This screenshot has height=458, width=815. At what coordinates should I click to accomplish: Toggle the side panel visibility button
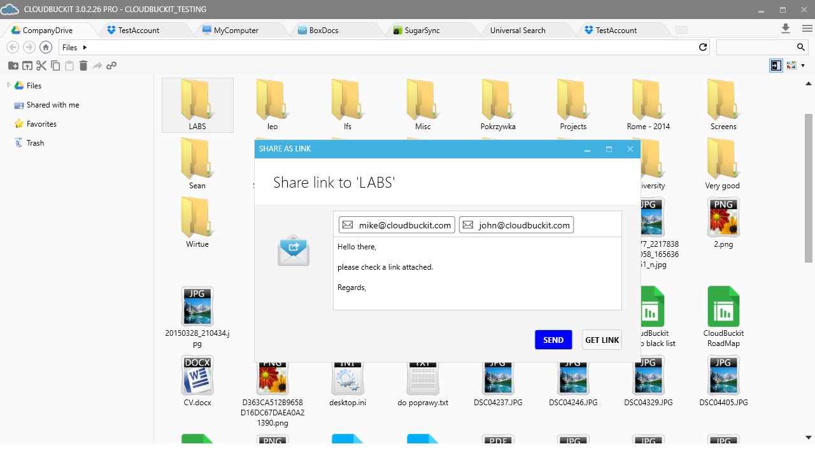pos(776,66)
